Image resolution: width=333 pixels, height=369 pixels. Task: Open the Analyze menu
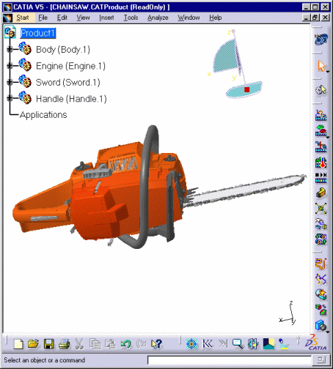[x=158, y=18]
